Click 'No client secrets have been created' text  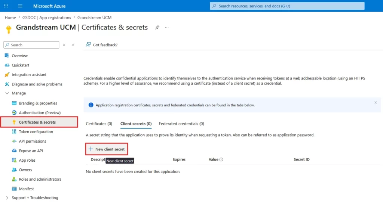[133, 172]
